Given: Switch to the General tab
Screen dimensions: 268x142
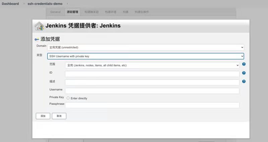Looking at the screenshot, I should 55,12.
